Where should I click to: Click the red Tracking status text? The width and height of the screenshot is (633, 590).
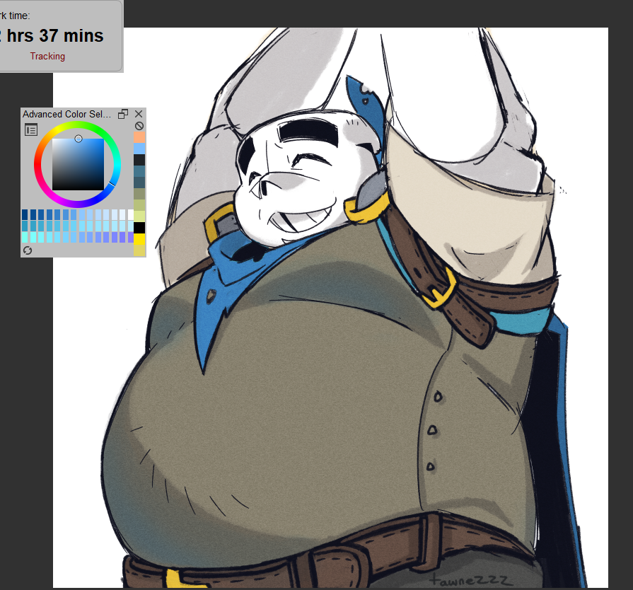47,56
